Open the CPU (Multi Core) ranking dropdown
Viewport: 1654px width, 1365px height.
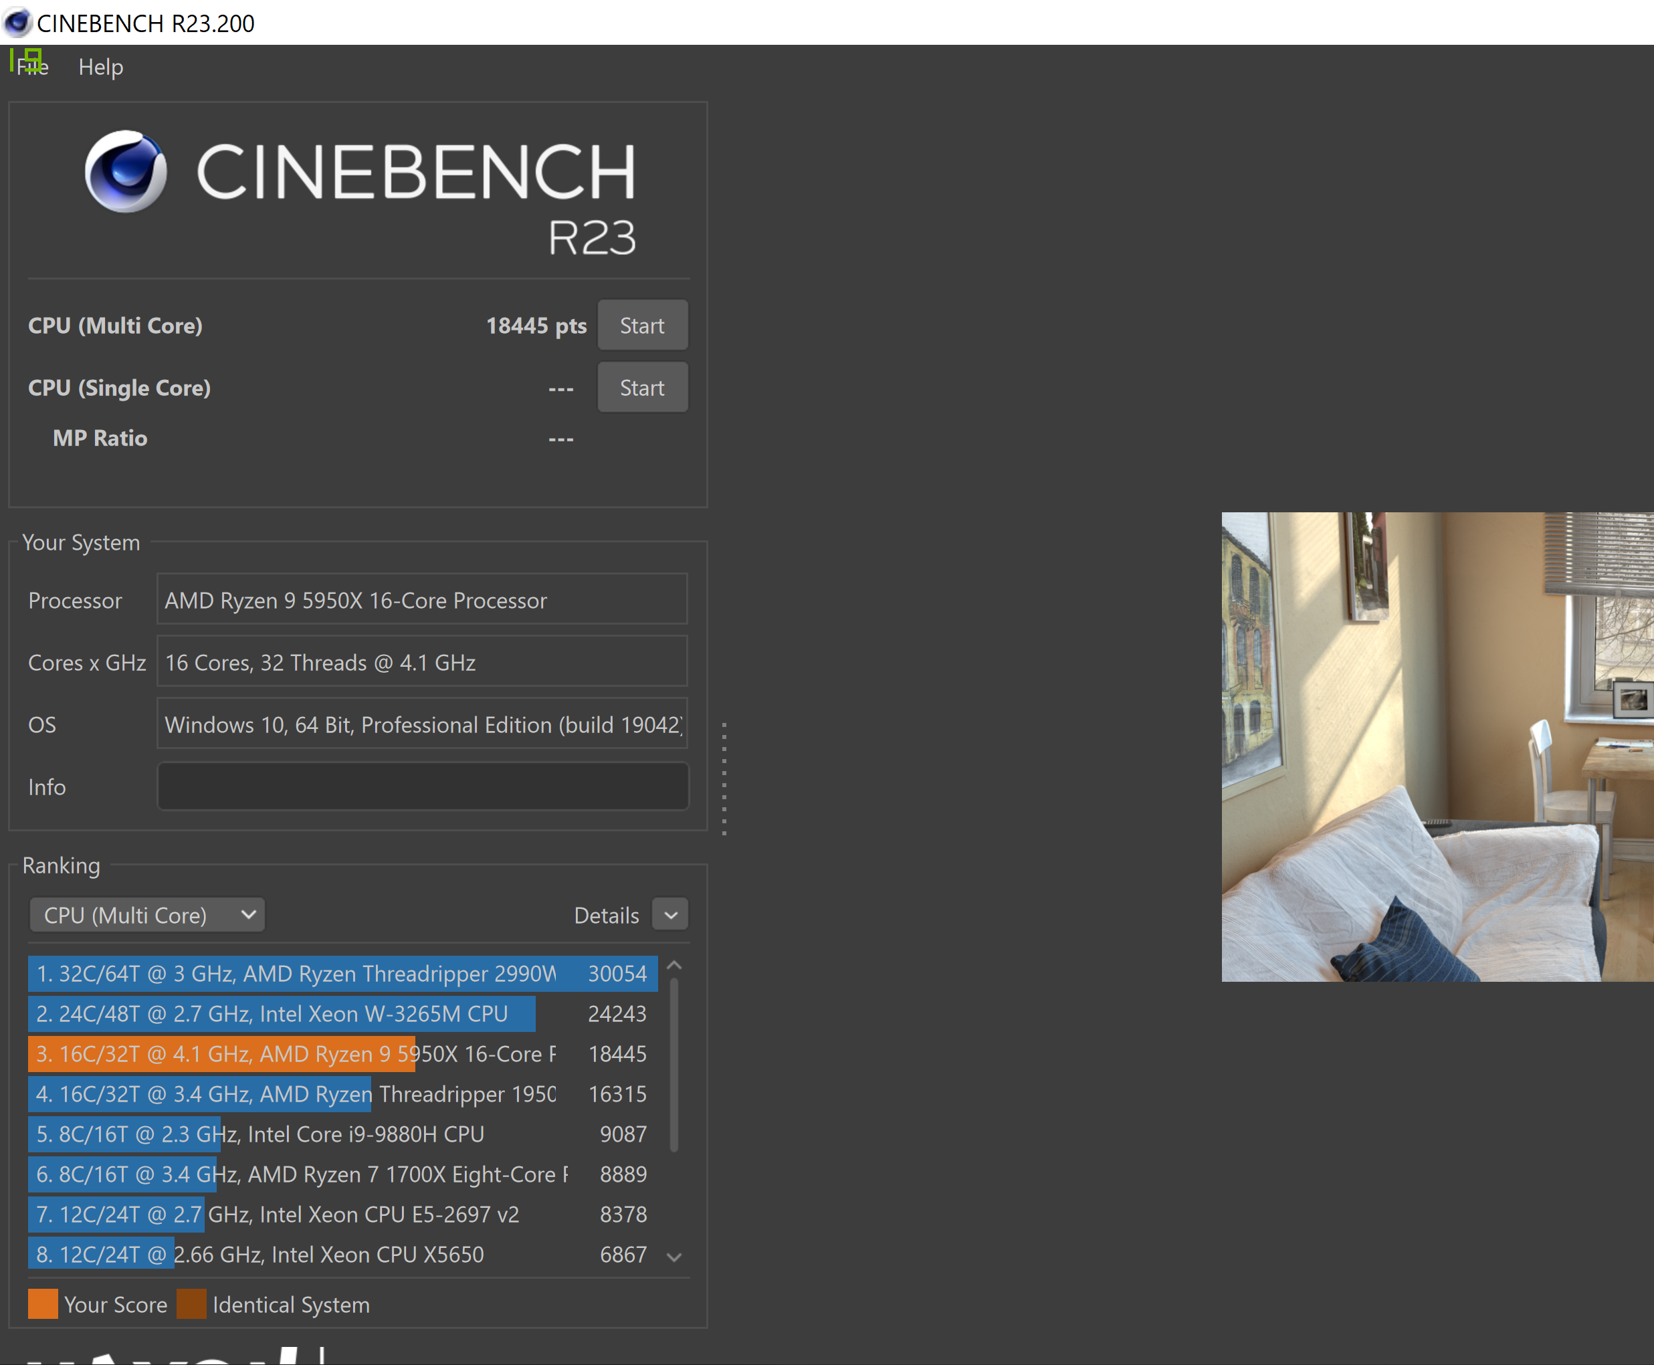[x=147, y=916]
